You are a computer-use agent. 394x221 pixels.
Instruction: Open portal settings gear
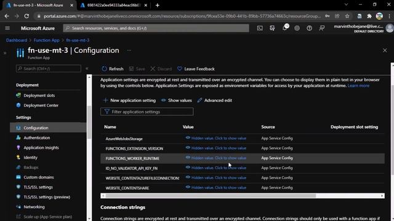[297, 28]
